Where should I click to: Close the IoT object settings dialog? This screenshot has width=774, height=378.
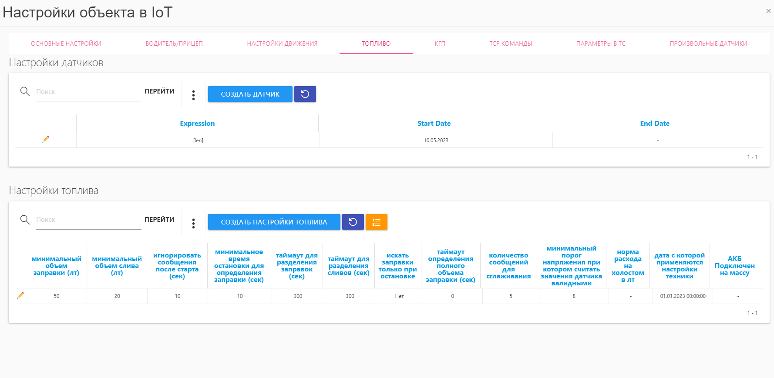[768, 11]
